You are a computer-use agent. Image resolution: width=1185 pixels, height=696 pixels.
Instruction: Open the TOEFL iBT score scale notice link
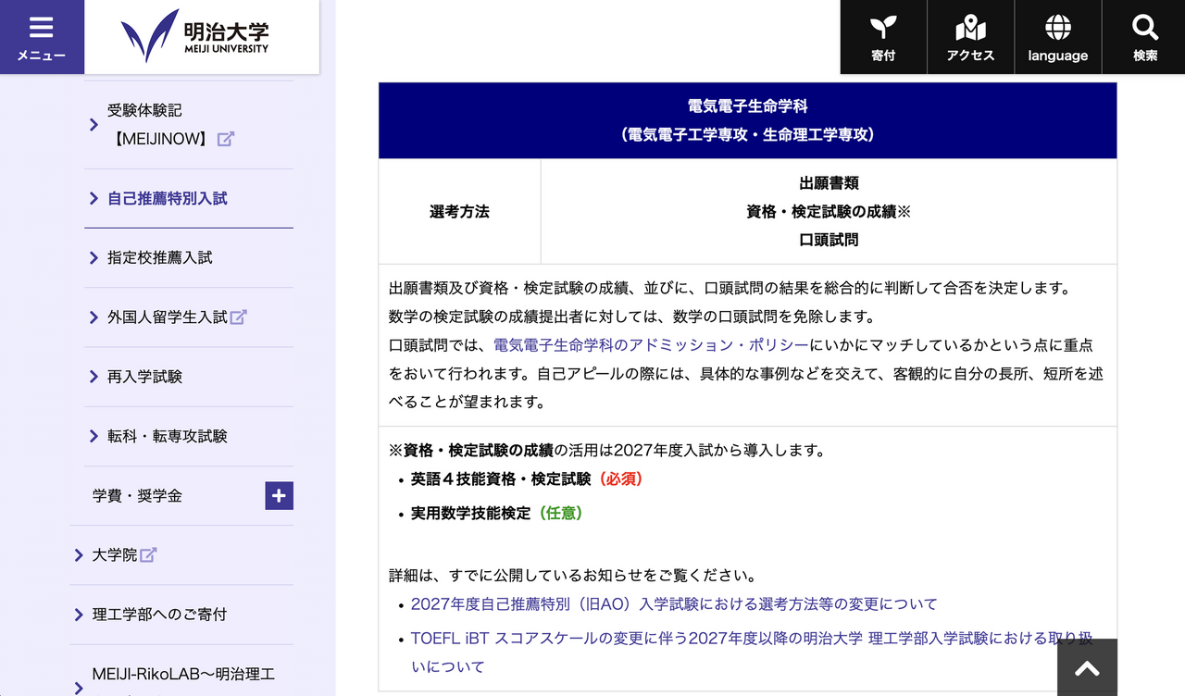coord(750,638)
